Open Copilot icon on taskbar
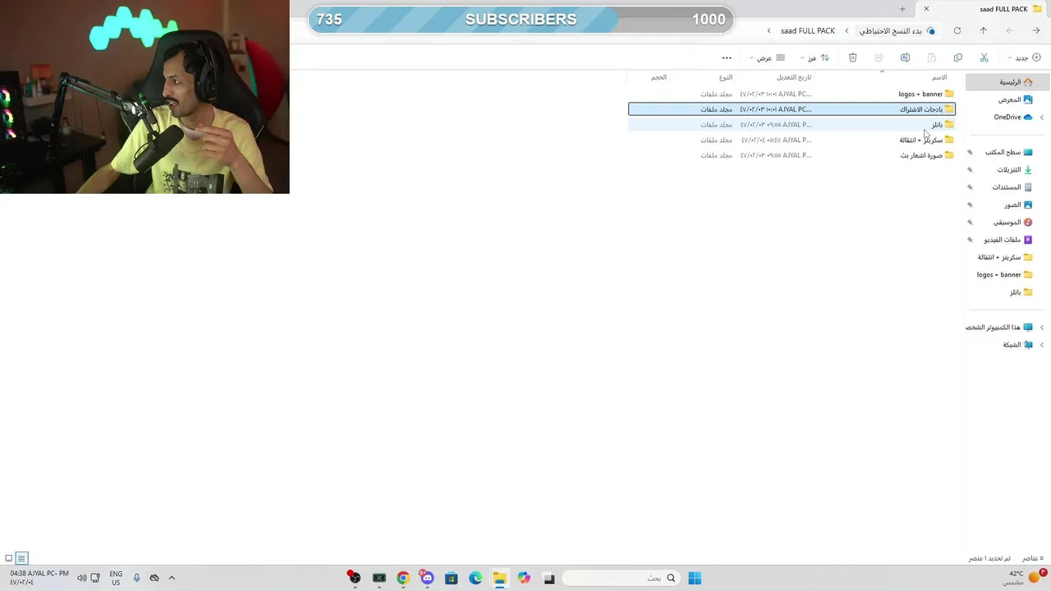The width and height of the screenshot is (1051, 591). click(x=524, y=578)
